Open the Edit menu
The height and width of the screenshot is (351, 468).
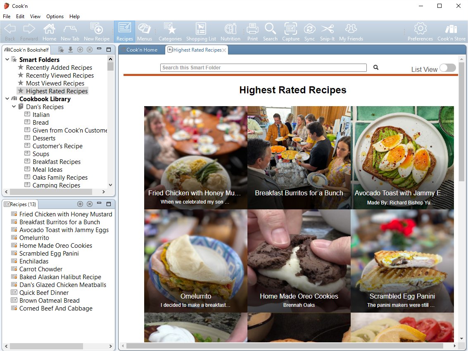(x=20, y=17)
